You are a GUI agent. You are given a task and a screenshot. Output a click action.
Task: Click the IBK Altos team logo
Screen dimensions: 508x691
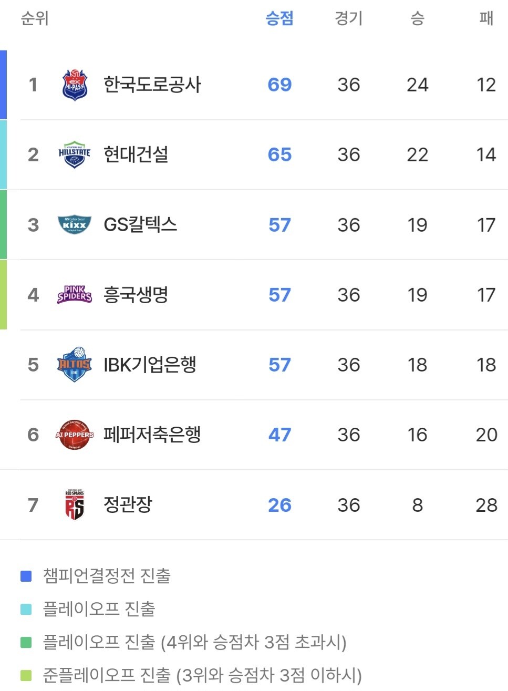coord(75,365)
